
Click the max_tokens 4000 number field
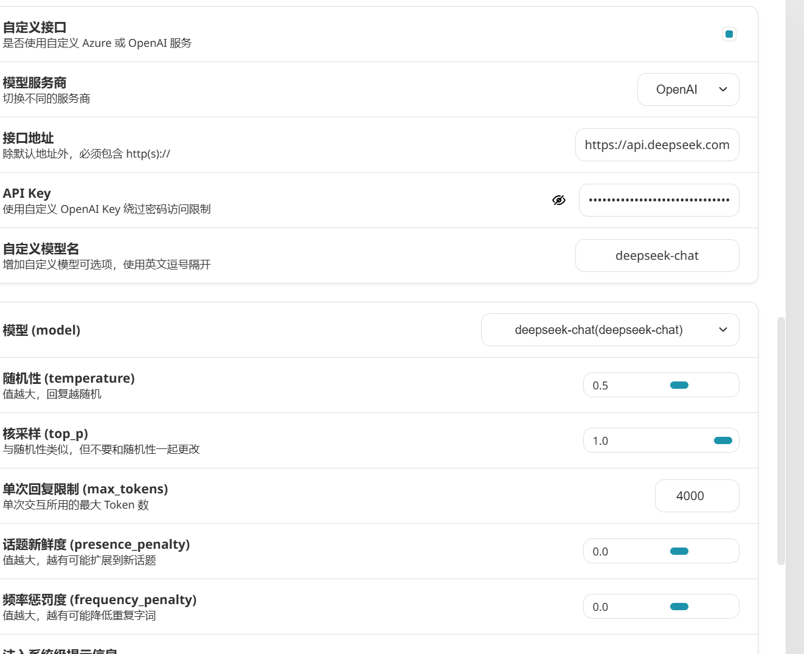click(697, 496)
